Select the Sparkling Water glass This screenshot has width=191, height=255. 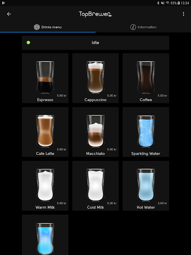146,131
